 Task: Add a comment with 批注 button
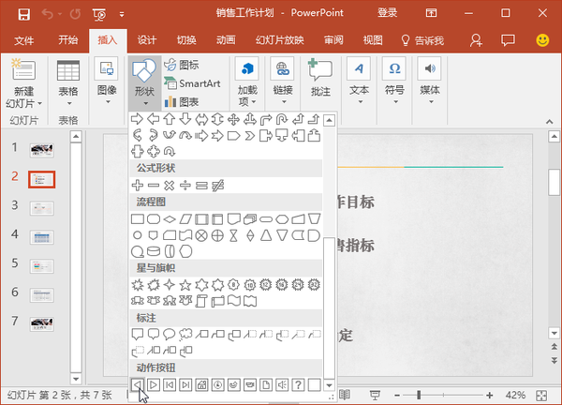(320, 78)
